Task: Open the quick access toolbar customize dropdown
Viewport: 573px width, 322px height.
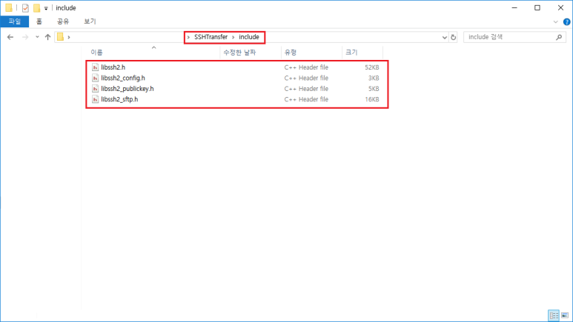Action: 46,8
